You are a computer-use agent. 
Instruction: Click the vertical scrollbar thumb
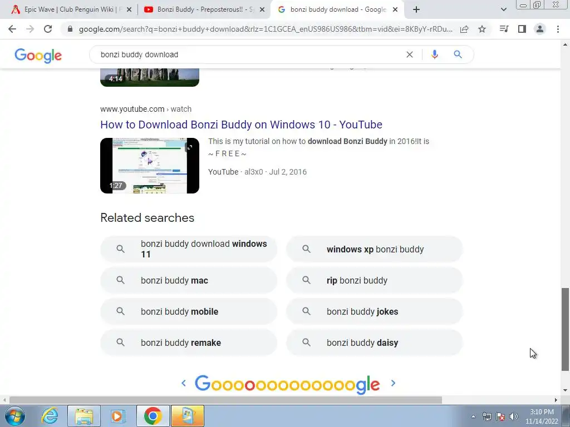(565, 329)
